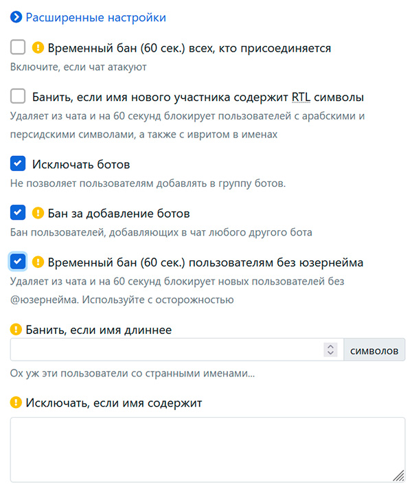Click warning icon next to 'Временный бан всех, кто присоединяется'
The width and height of the screenshot is (412, 485).
[x=38, y=48]
